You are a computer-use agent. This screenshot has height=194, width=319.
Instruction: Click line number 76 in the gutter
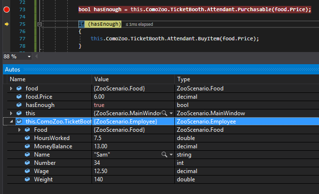pyautogui.click(x=22, y=32)
